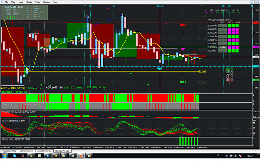Open the Windows Explorer folder icon in the taskbar
This screenshot has width=260, height=162.
(64, 155)
